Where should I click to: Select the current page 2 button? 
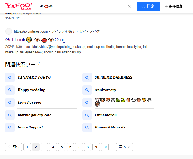click(x=36, y=147)
